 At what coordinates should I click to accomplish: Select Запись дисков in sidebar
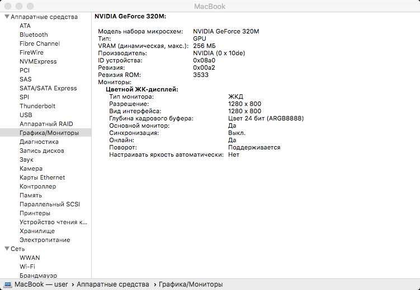(x=42, y=151)
